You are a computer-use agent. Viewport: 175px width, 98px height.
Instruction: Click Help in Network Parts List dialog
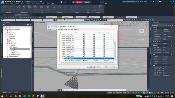tap(114, 67)
